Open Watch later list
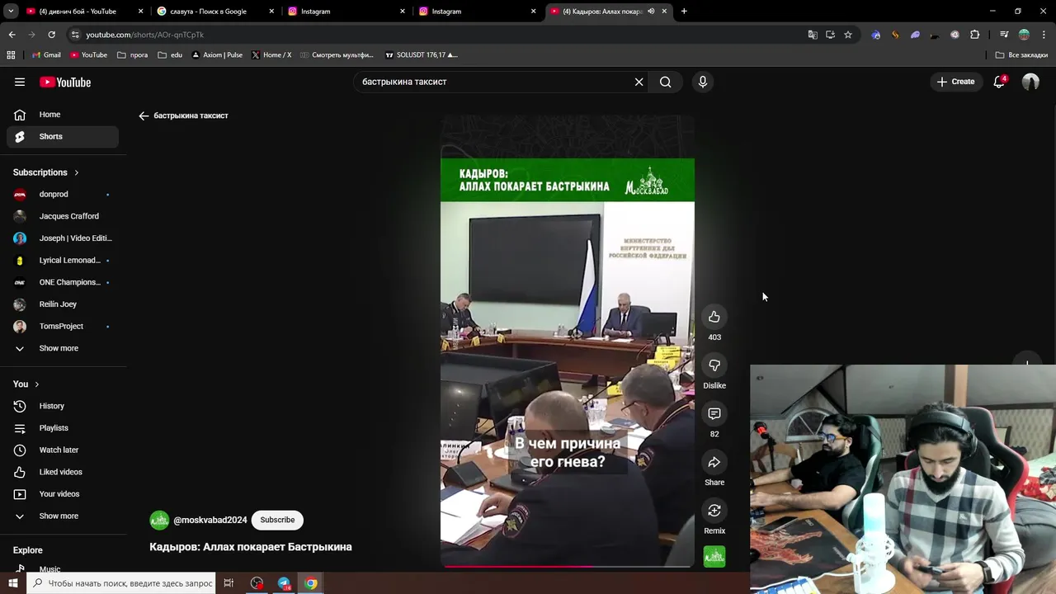This screenshot has height=594, width=1056. [63, 450]
